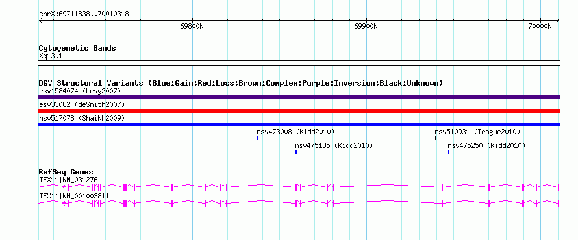
Task: Click the nsv517078 (Shaikh2009) label
Action: tap(82, 118)
